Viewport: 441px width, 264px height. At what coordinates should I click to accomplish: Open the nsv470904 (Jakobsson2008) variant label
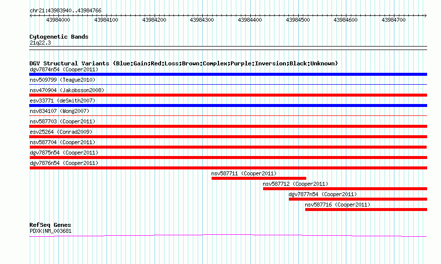[x=67, y=90]
